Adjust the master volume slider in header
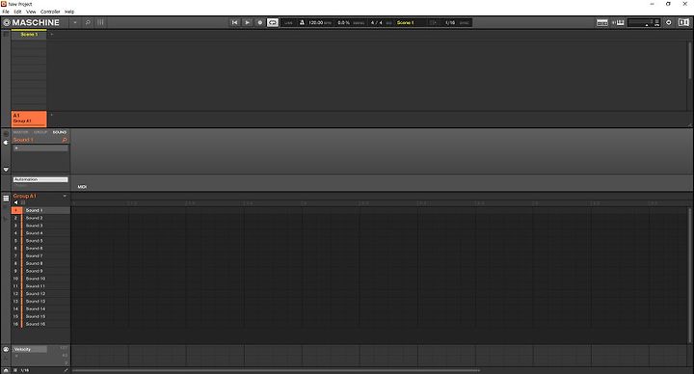The width and height of the screenshot is (694, 374). [640, 22]
